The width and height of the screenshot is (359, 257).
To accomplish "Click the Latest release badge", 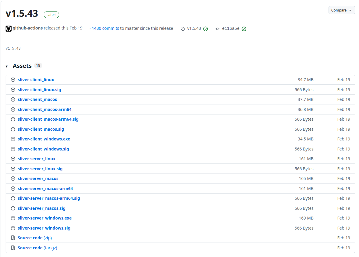I will (x=51, y=14).
